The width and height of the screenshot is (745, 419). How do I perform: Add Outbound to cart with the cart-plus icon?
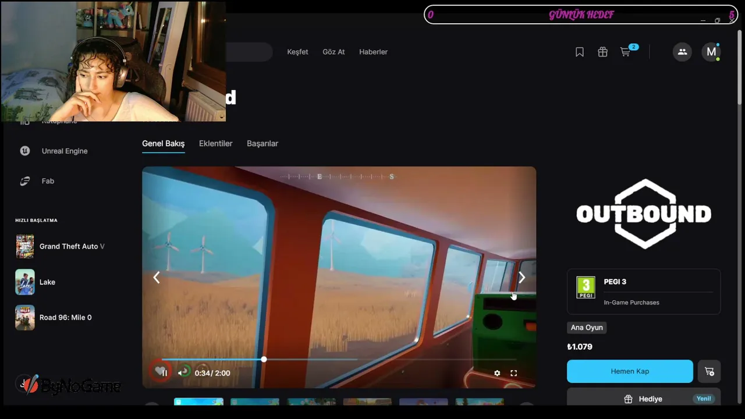709,371
